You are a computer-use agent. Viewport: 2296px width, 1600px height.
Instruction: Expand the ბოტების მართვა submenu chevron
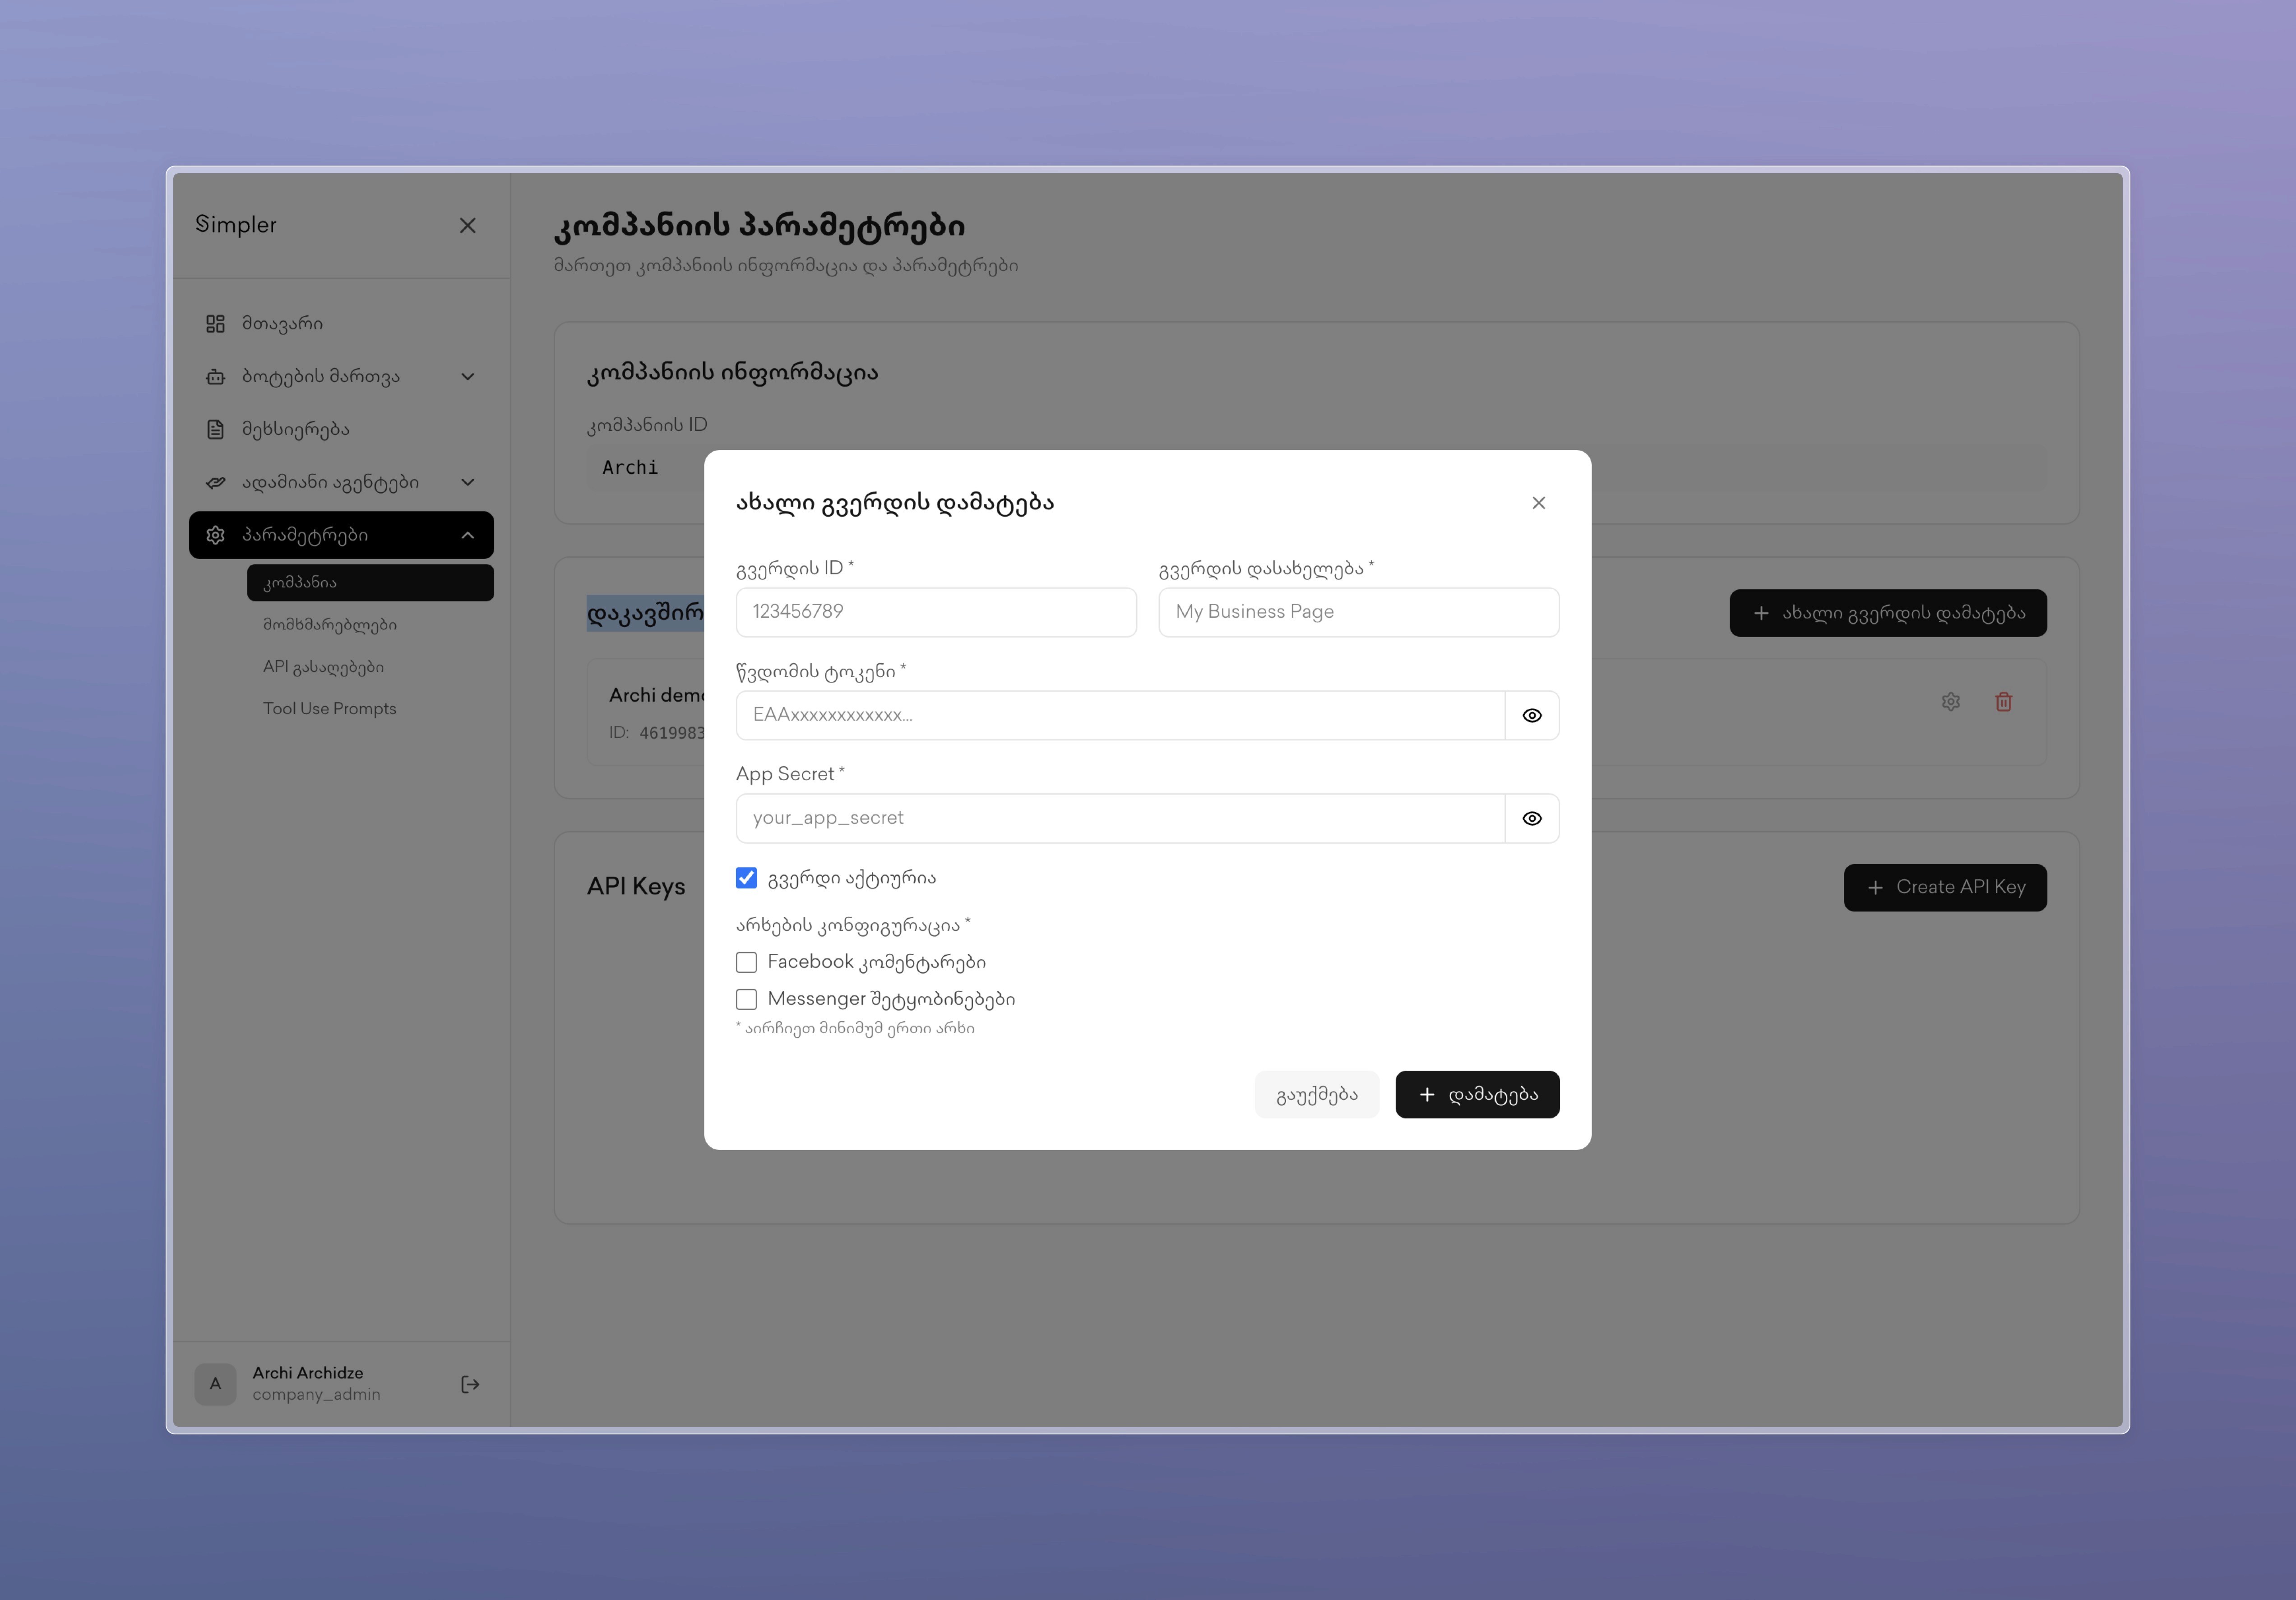point(467,377)
